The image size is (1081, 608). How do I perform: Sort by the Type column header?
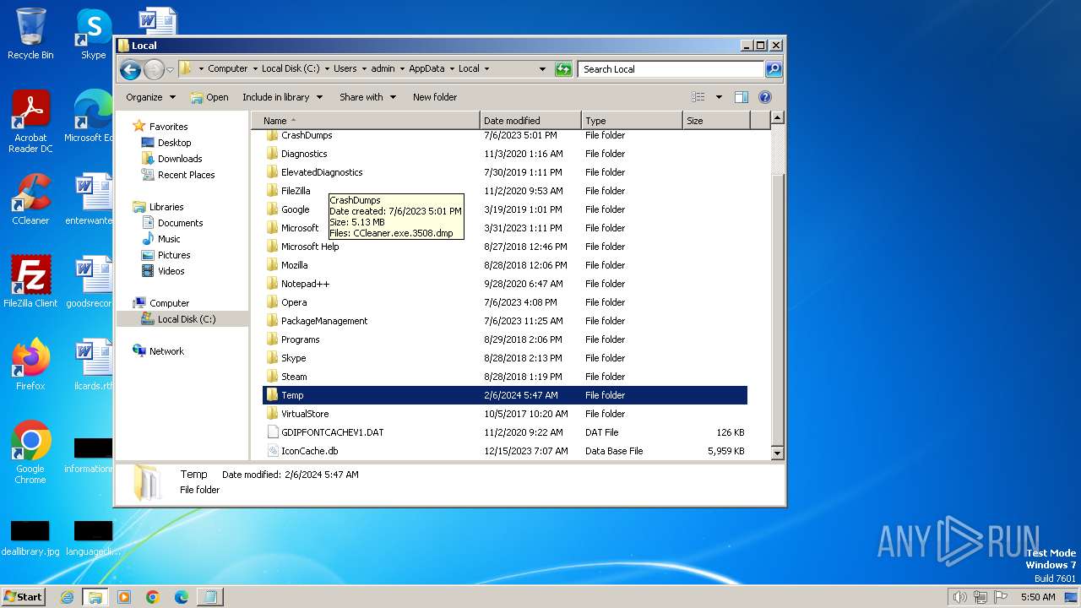click(632, 121)
